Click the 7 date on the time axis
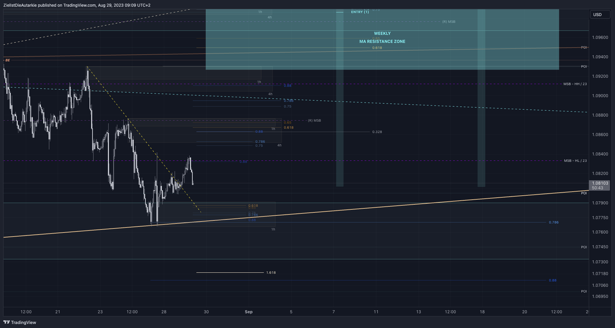615x328 pixels. (333, 312)
